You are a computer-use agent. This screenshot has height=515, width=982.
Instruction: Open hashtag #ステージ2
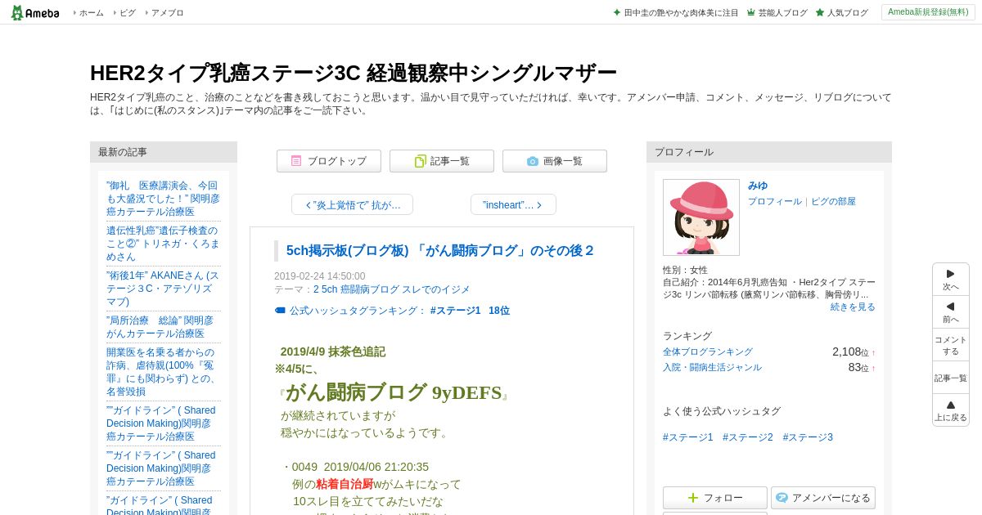(x=748, y=437)
